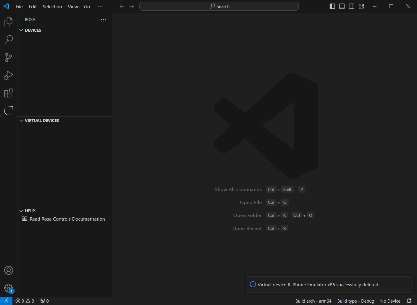
Task: Toggle the secondary side bar visibility
Action: point(352,7)
